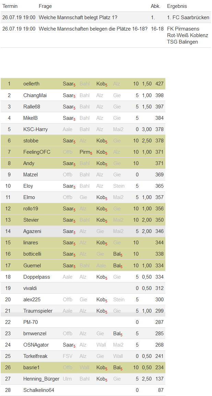Click the TSG Balingen result entry
This screenshot has width=212, height=396.
click(x=182, y=42)
